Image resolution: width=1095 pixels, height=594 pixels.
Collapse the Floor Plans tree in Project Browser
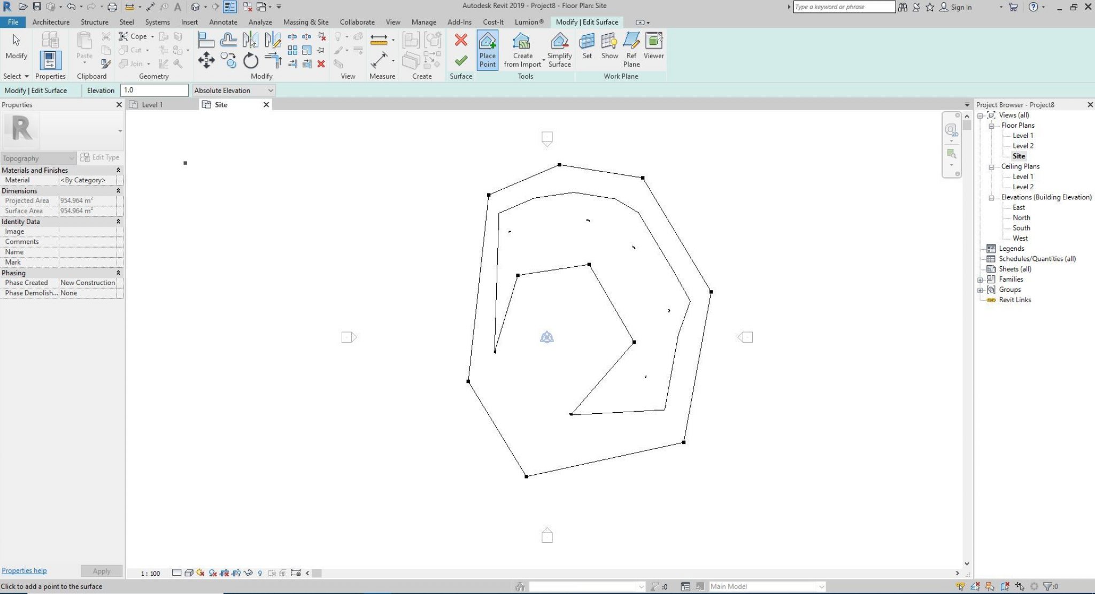(x=992, y=125)
